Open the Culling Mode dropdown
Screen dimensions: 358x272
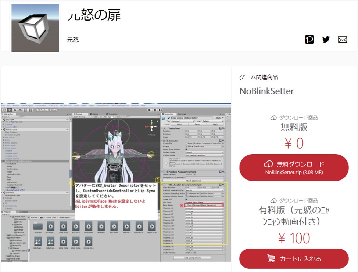point(204,156)
